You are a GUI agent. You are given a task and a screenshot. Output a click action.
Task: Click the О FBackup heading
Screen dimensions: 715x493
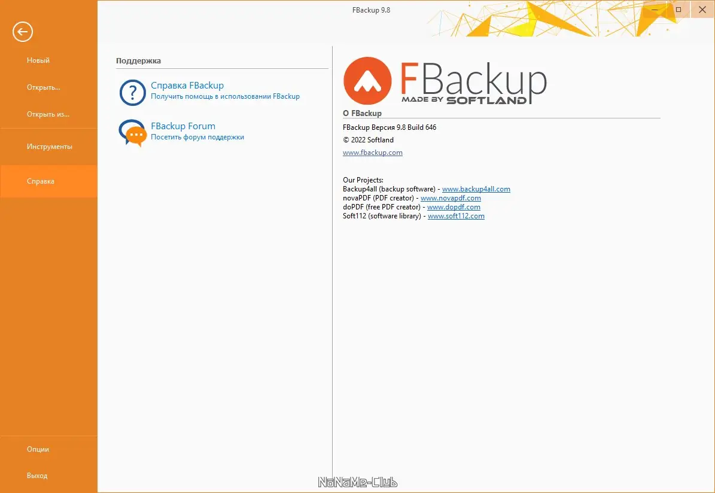pos(362,113)
